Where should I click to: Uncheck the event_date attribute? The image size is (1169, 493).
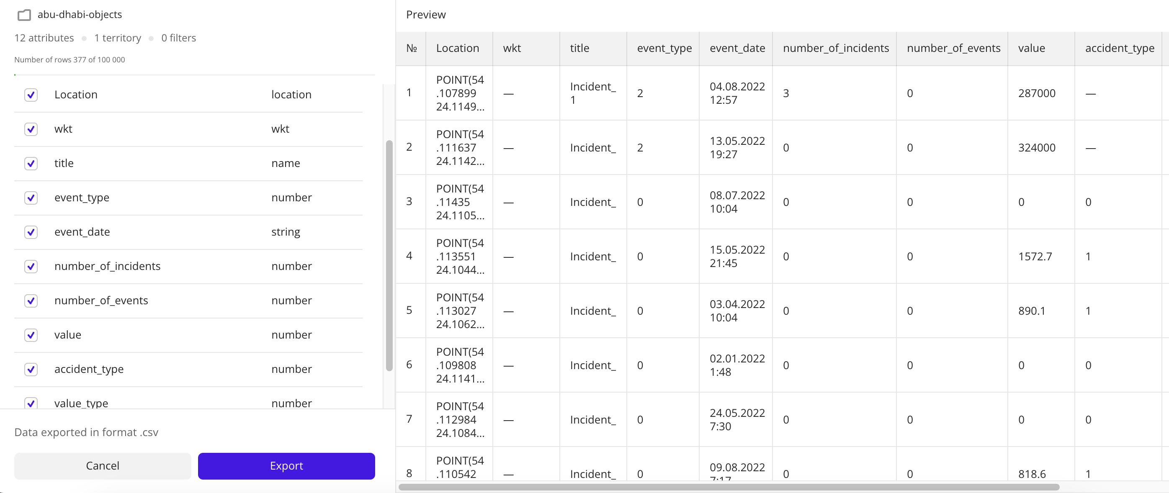click(31, 232)
